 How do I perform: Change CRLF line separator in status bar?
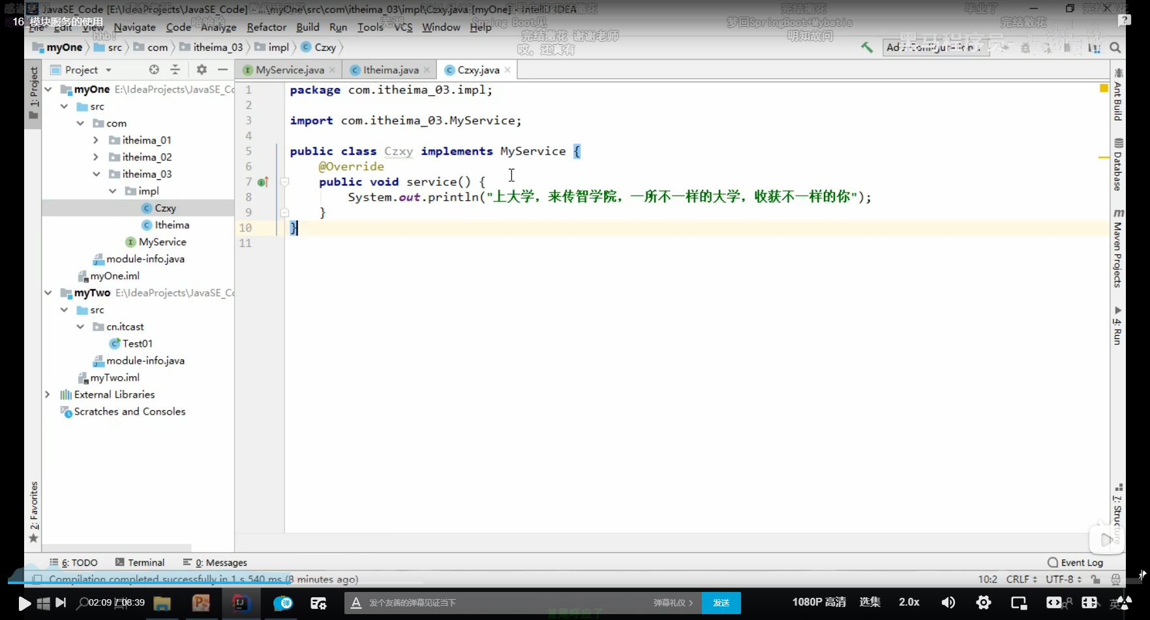(x=1021, y=579)
